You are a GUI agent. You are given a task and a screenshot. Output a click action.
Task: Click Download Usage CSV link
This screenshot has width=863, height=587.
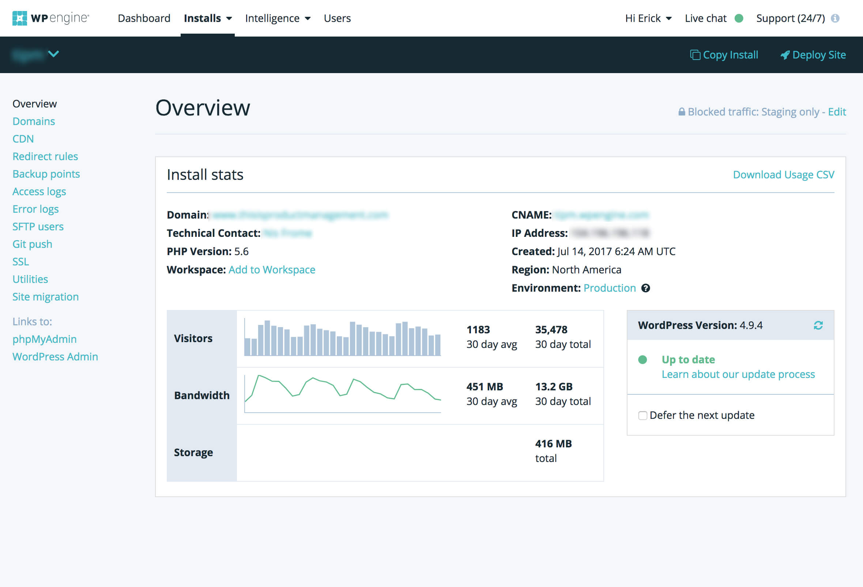click(783, 175)
